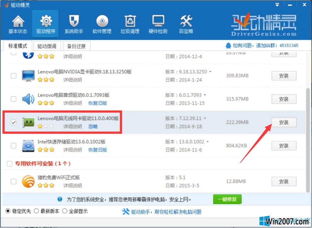Click the green 一键修复 button
The width and height of the screenshot is (312, 228).
pyautogui.click(x=227, y=199)
